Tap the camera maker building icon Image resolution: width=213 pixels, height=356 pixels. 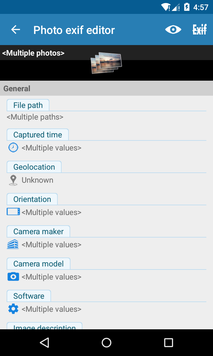13,244
